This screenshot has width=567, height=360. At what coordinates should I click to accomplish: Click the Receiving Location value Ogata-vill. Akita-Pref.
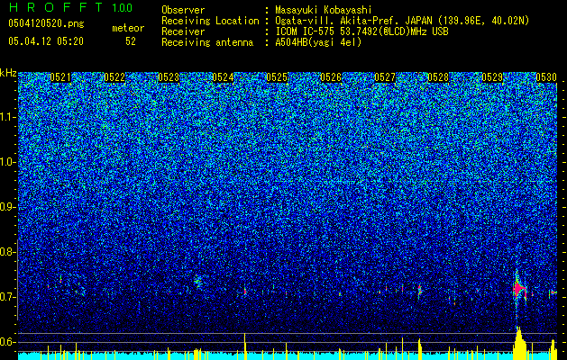point(353,22)
